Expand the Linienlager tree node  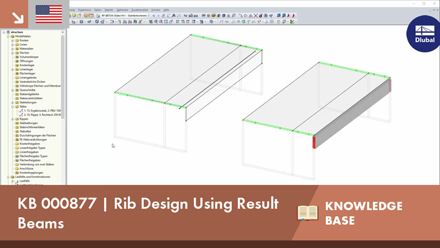pos(12,70)
